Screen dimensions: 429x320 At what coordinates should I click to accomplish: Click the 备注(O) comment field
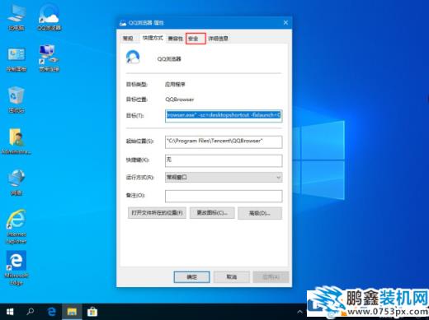click(224, 196)
